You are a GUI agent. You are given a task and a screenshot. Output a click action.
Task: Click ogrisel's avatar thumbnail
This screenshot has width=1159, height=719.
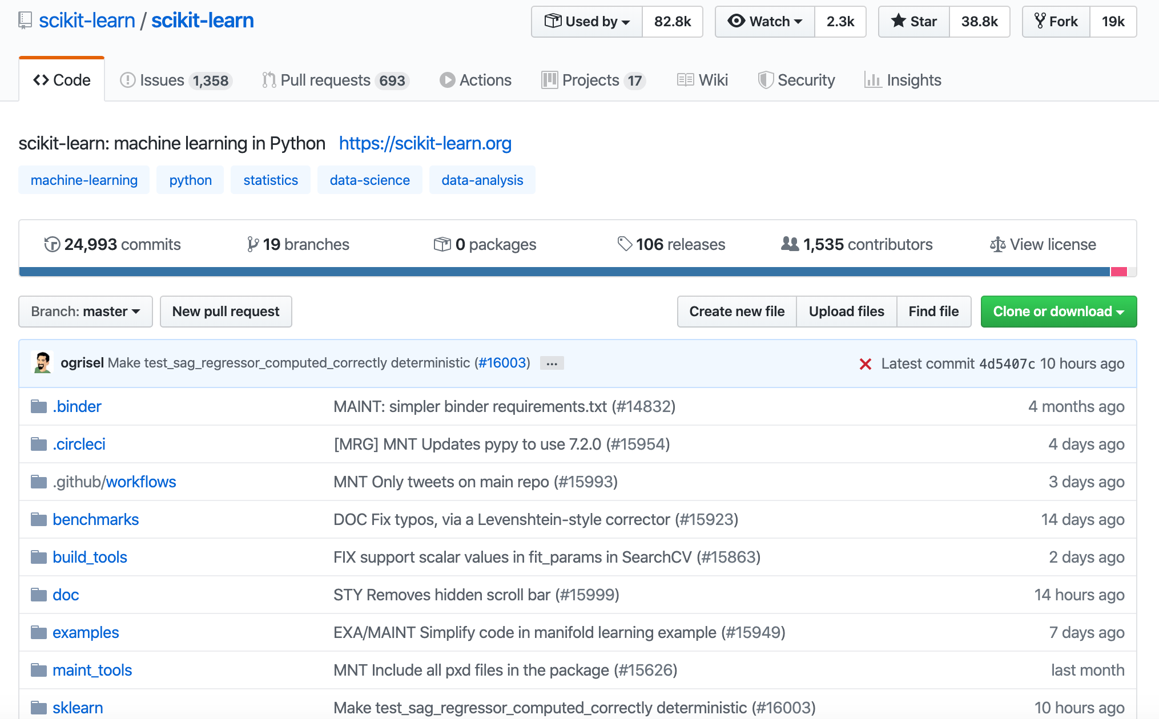[43, 363]
